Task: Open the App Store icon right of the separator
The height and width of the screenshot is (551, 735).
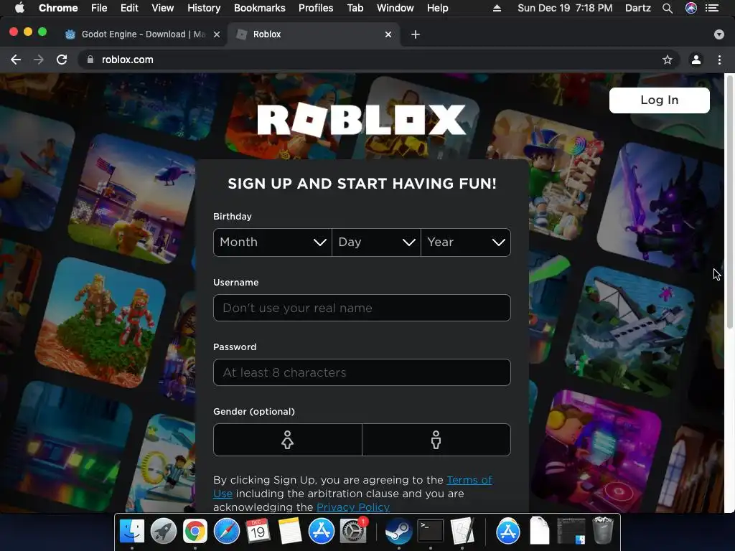Action: pyautogui.click(x=508, y=532)
